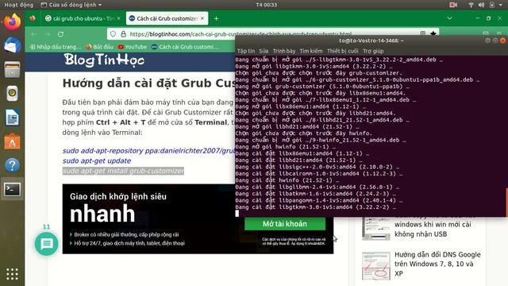Show applications grid button

click(x=13, y=274)
